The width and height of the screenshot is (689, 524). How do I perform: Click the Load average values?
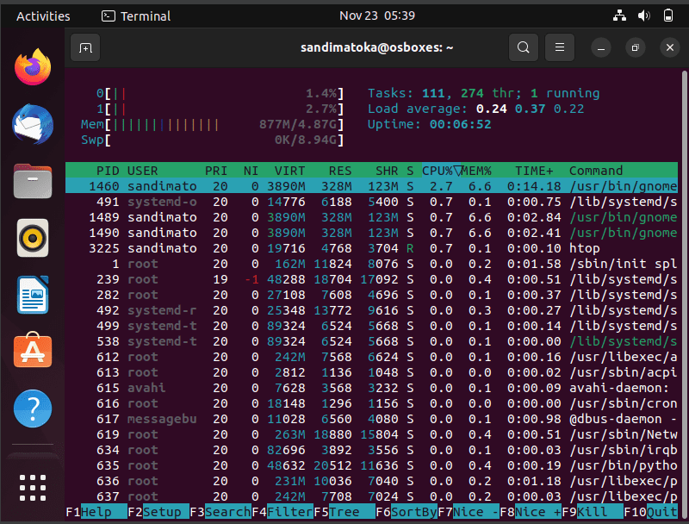[x=530, y=109]
